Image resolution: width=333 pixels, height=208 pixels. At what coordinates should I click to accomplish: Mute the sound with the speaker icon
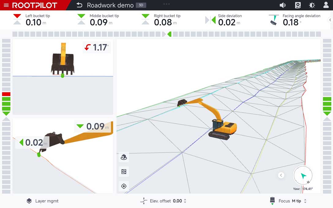click(282, 5)
